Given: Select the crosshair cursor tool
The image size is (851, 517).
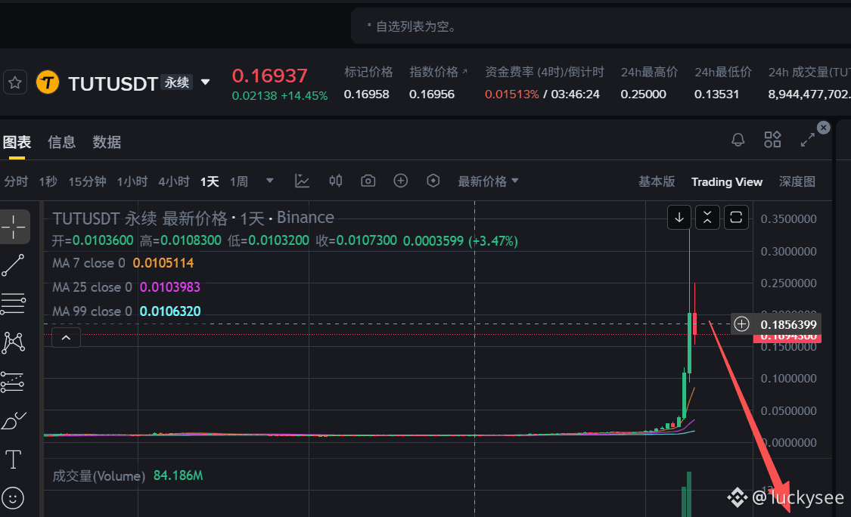Looking at the screenshot, I should pos(14,226).
